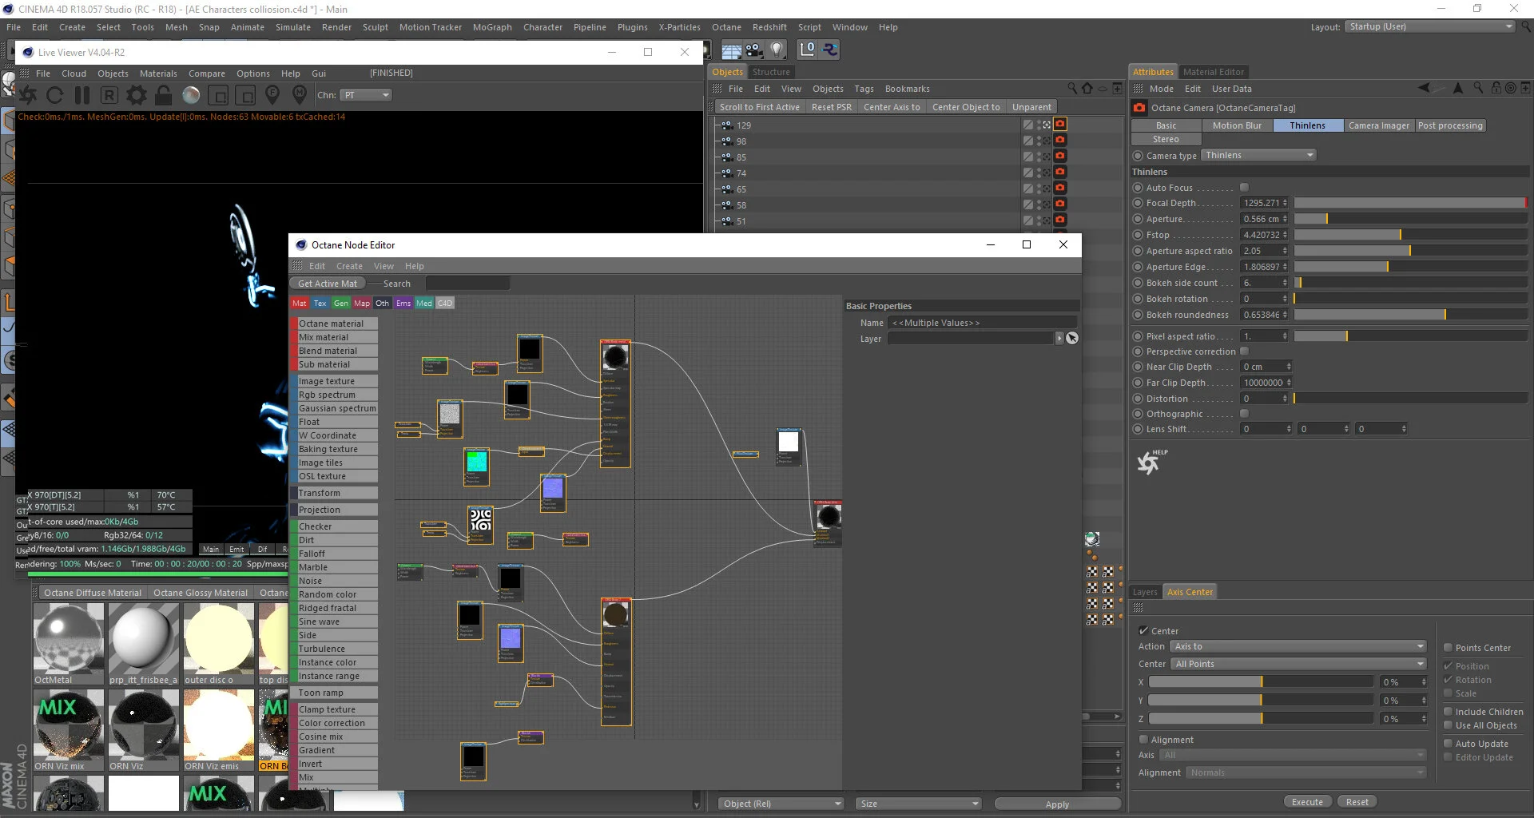Click the lock resolution icon in Live Viewer

pyautogui.click(x=163, y=95)
